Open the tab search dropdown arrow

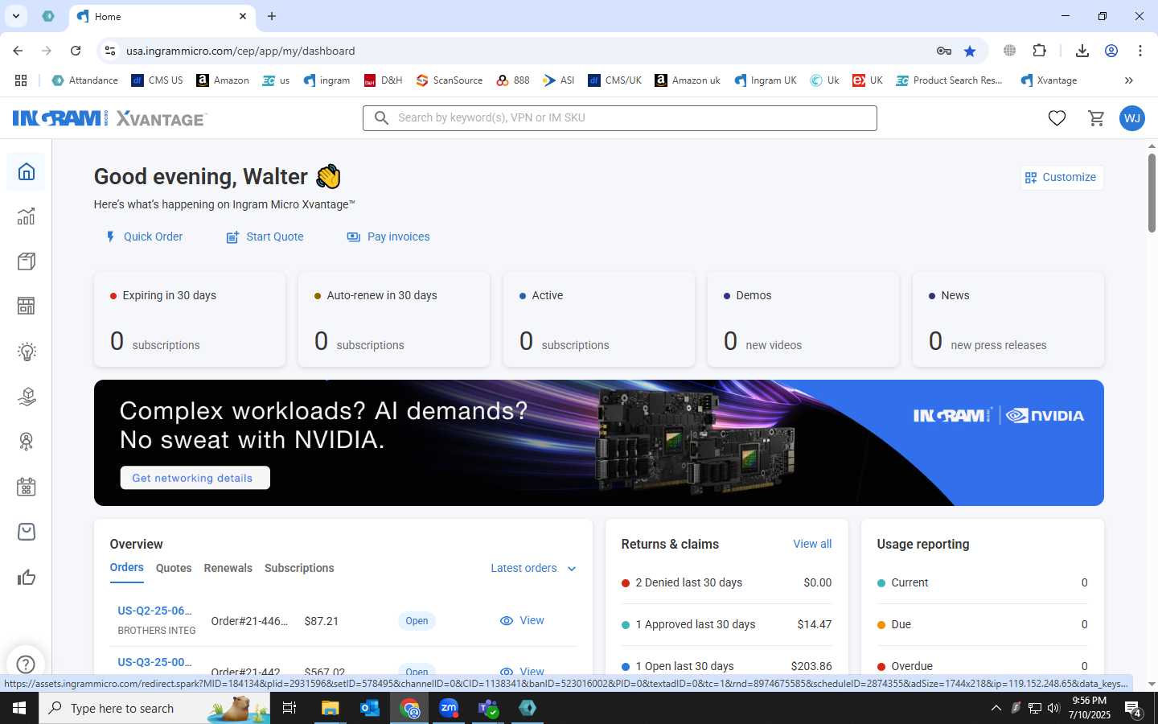15,16
